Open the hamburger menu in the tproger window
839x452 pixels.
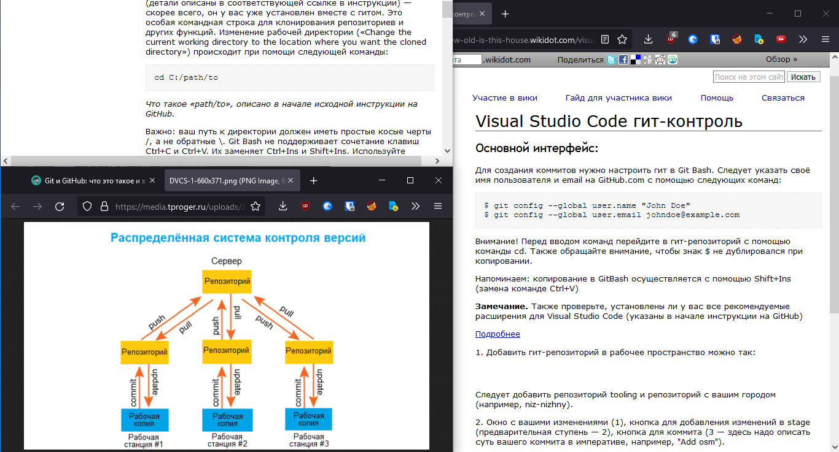tap(437, 207)
